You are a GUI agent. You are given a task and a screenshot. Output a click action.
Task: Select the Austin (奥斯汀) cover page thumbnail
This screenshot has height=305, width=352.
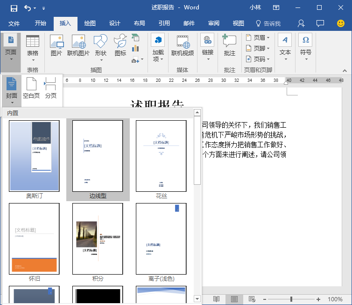(35, 159)
